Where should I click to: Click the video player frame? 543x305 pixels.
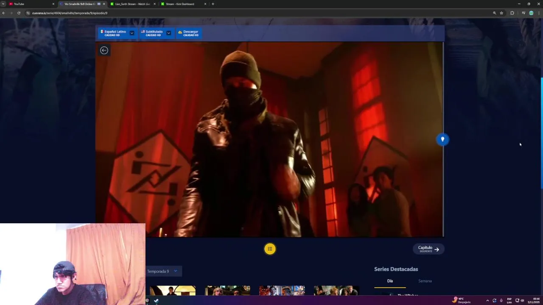pos(269,139)
